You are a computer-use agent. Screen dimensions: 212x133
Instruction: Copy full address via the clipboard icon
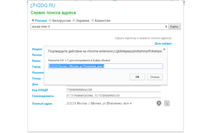[x=167, y=103]
